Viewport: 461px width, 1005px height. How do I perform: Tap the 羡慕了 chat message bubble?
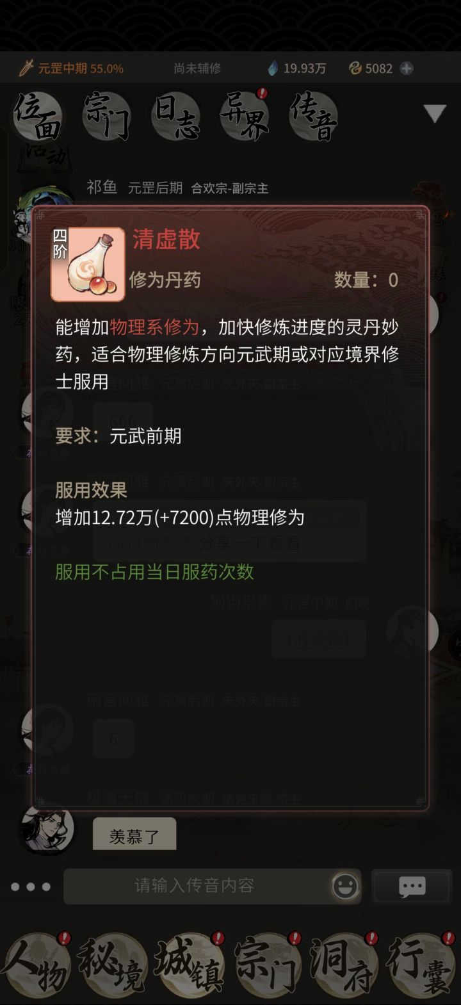[x=134, y=835]
